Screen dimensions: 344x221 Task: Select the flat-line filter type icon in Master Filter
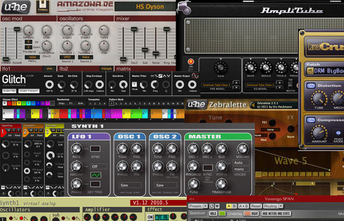click(152, 76)
